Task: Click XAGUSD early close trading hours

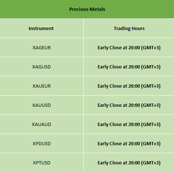Action: (x=129, y=67)
